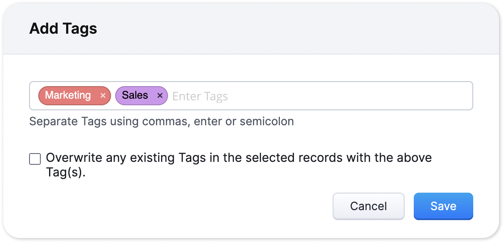Remove the Marketing tag with its x
This screenshot has height=243, width=504.
[x=103, y=96]
